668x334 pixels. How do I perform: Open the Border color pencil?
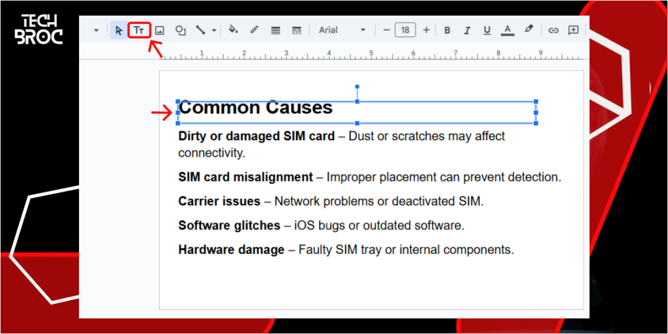point(255,30)
